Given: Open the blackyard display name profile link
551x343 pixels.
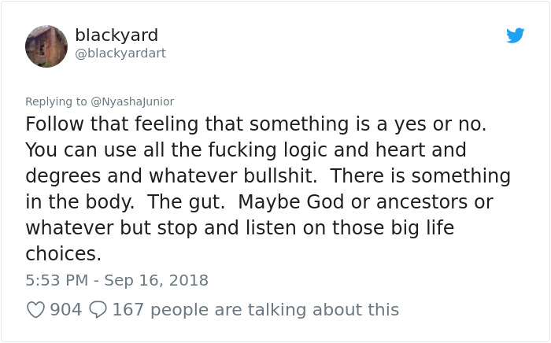Looking at the screenshot, I should (116, 35).
